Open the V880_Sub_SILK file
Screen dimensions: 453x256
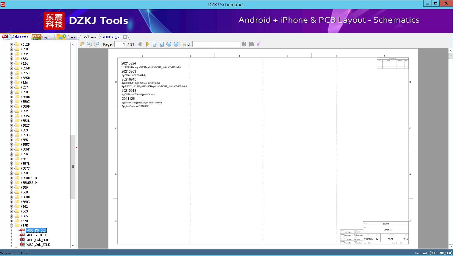tap(38, 245)
